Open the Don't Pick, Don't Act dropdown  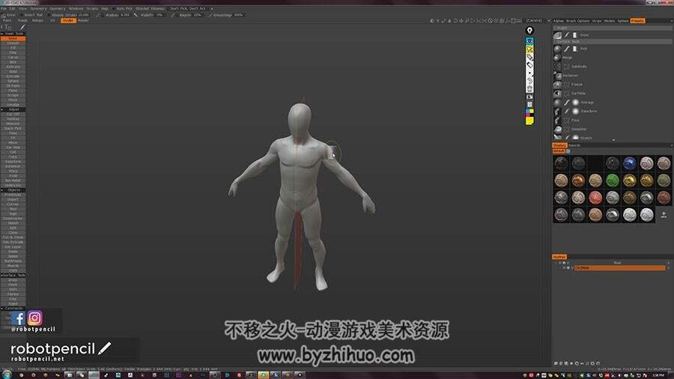(x=191, y=8)
